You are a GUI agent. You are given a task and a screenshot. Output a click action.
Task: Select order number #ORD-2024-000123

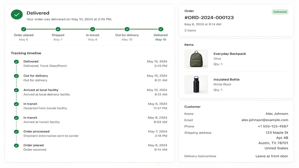(x=209, y=18)
